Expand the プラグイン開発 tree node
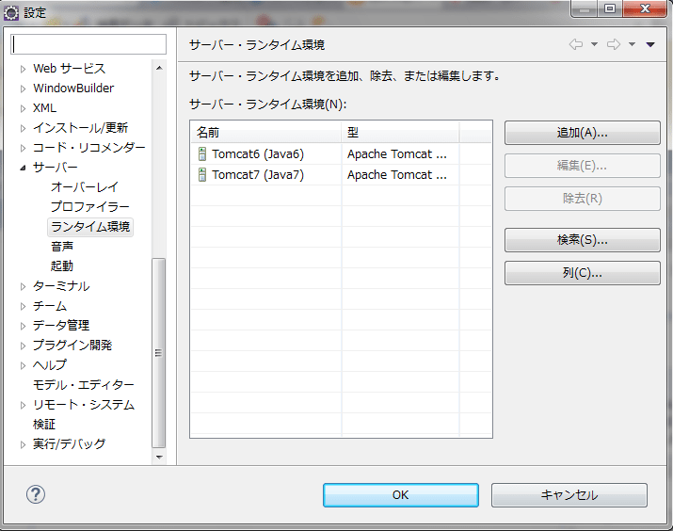This screenshot has width=673, height=531. tap(23, 346)
